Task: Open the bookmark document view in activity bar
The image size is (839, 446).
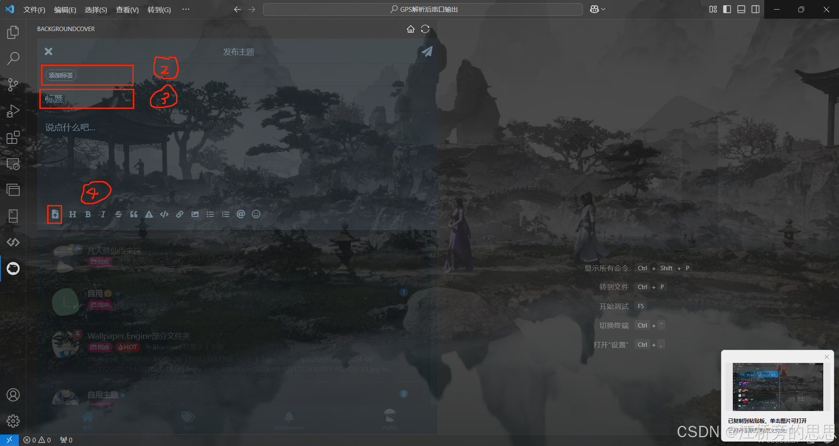Action: click(x=13, y=216)
